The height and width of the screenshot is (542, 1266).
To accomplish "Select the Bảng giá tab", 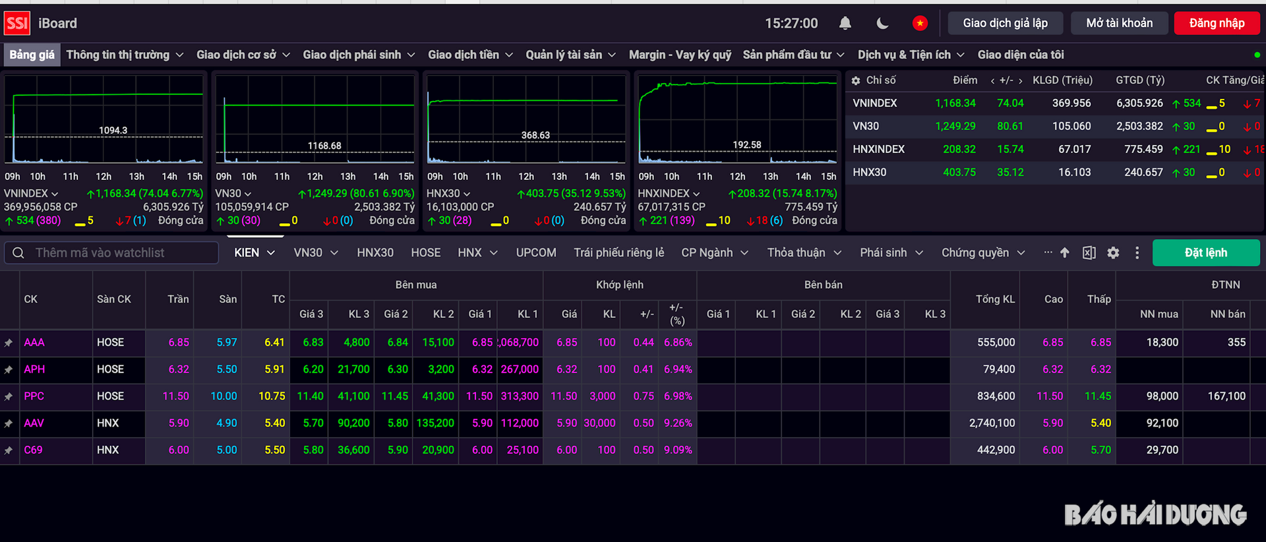I will (32, 55).
